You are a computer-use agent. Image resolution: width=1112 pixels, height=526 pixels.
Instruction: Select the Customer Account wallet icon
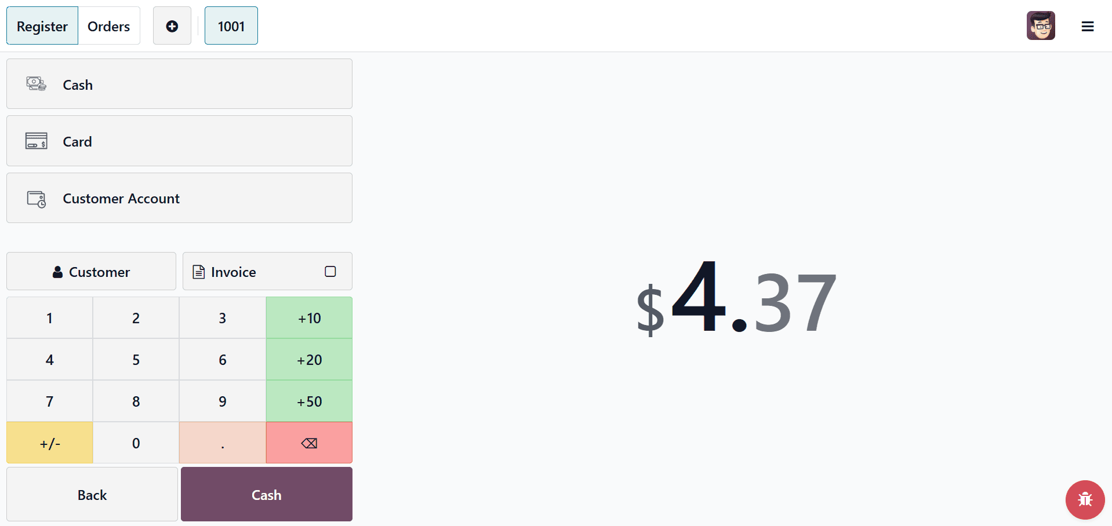click(x=36, y=198)
